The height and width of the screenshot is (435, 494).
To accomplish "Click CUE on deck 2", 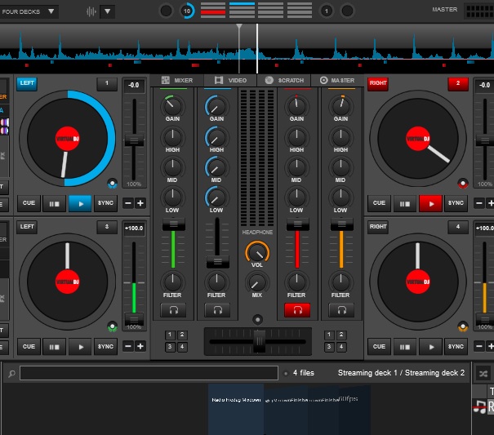I will [380, 203].
